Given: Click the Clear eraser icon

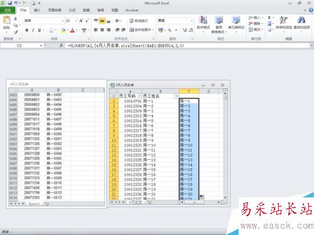Looking at the screenshot, I should tap(269, 29).
